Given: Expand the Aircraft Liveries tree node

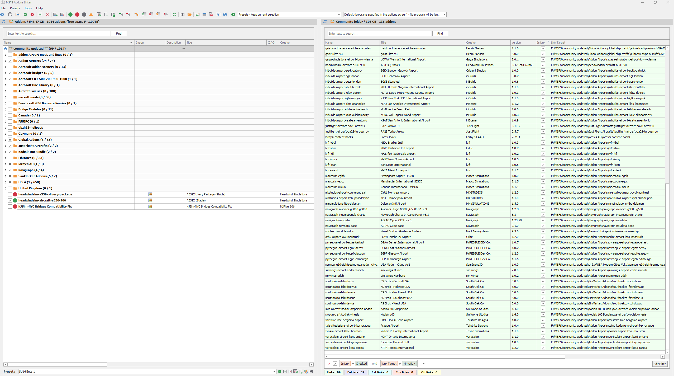Looking at the screenshot, I should [x=5, y=91].
